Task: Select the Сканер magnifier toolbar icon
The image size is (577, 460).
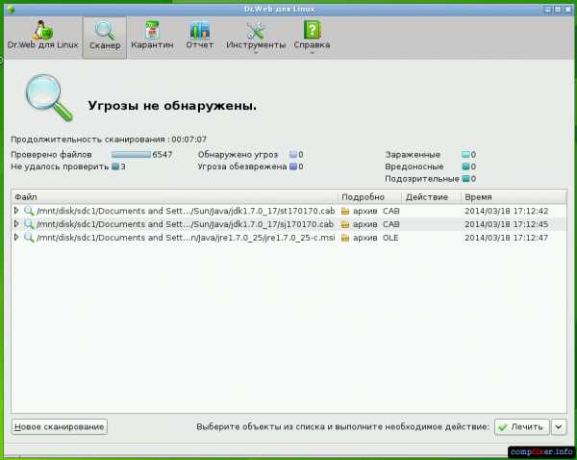Action: [x=105, y=31]
